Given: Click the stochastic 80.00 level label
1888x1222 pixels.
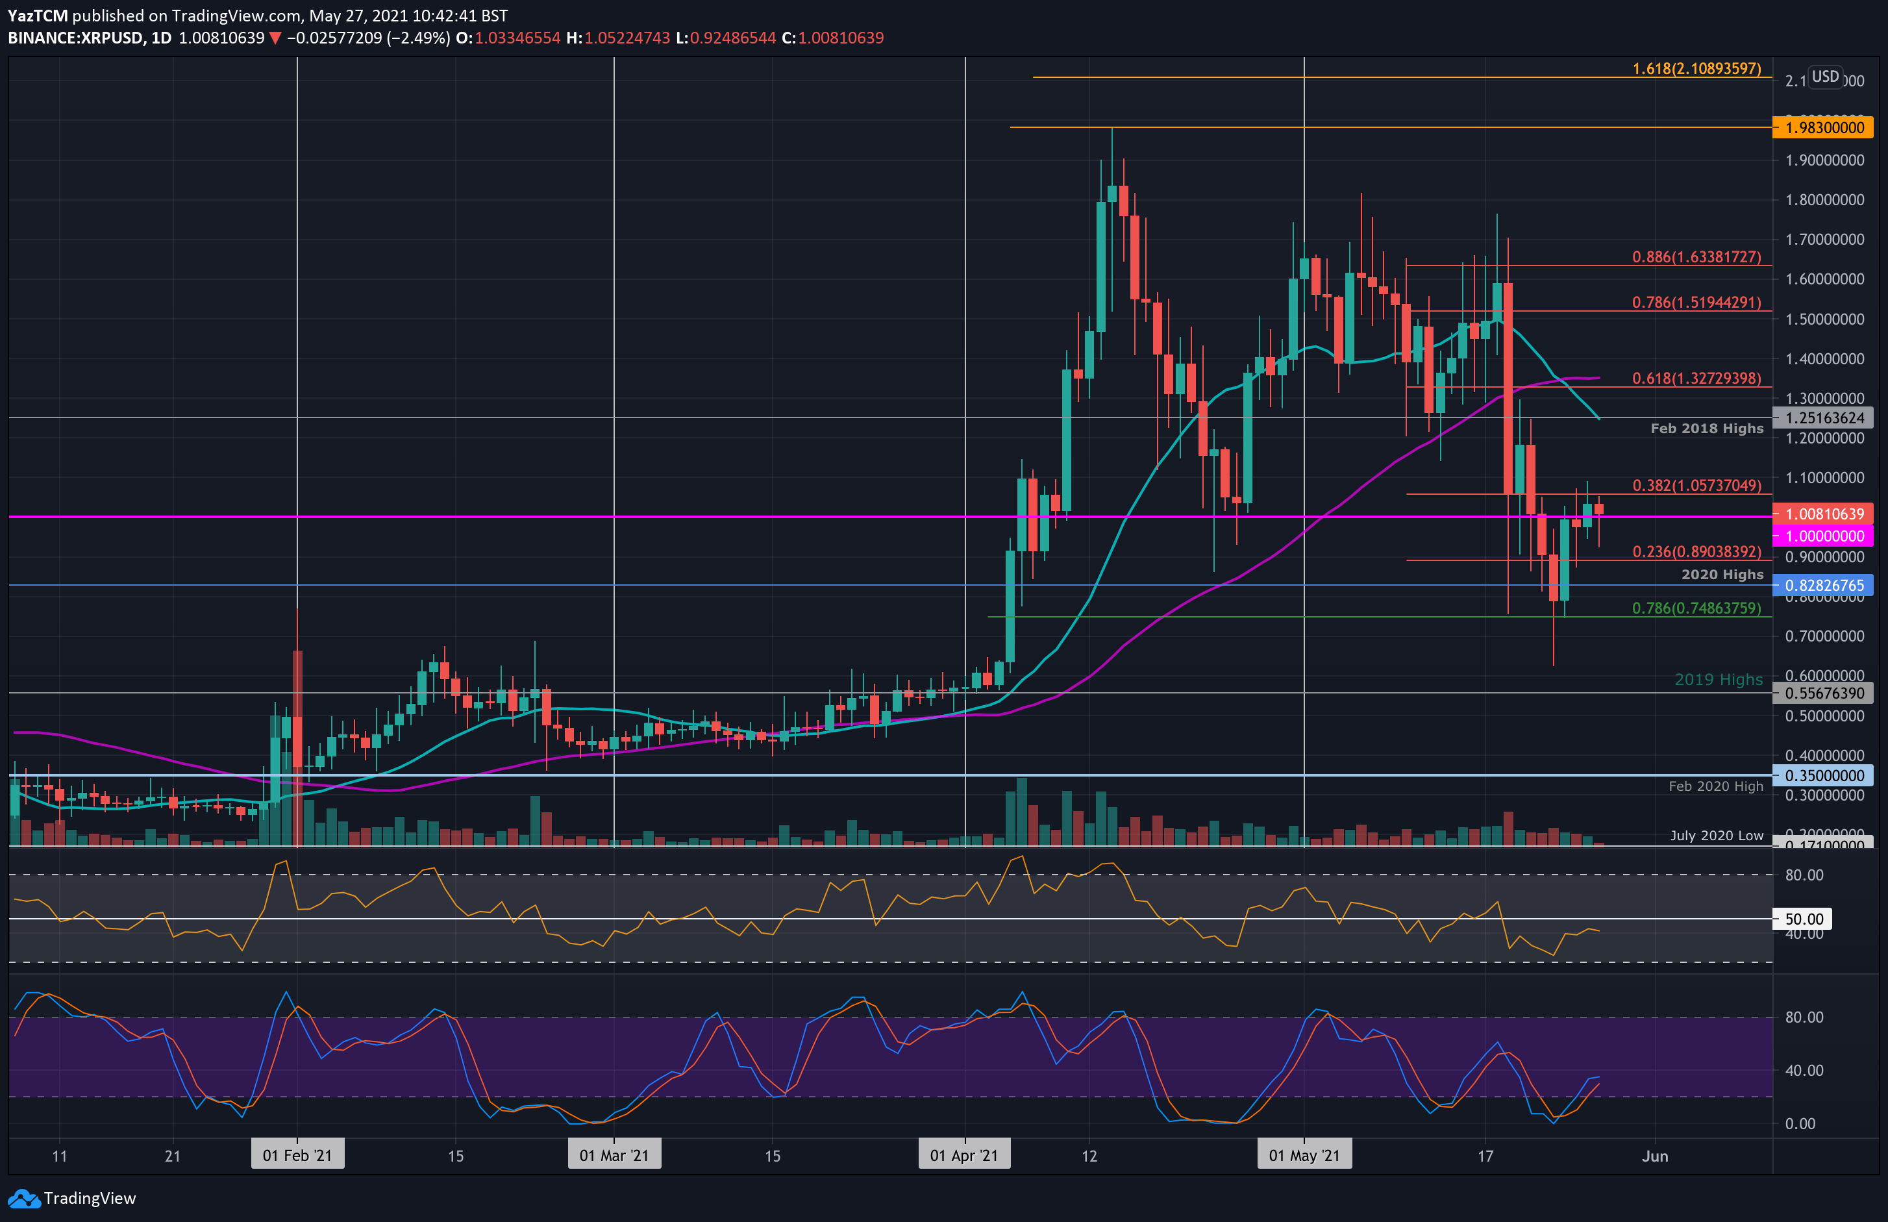Looking at the screenshot, I should pos(1804,1017).
